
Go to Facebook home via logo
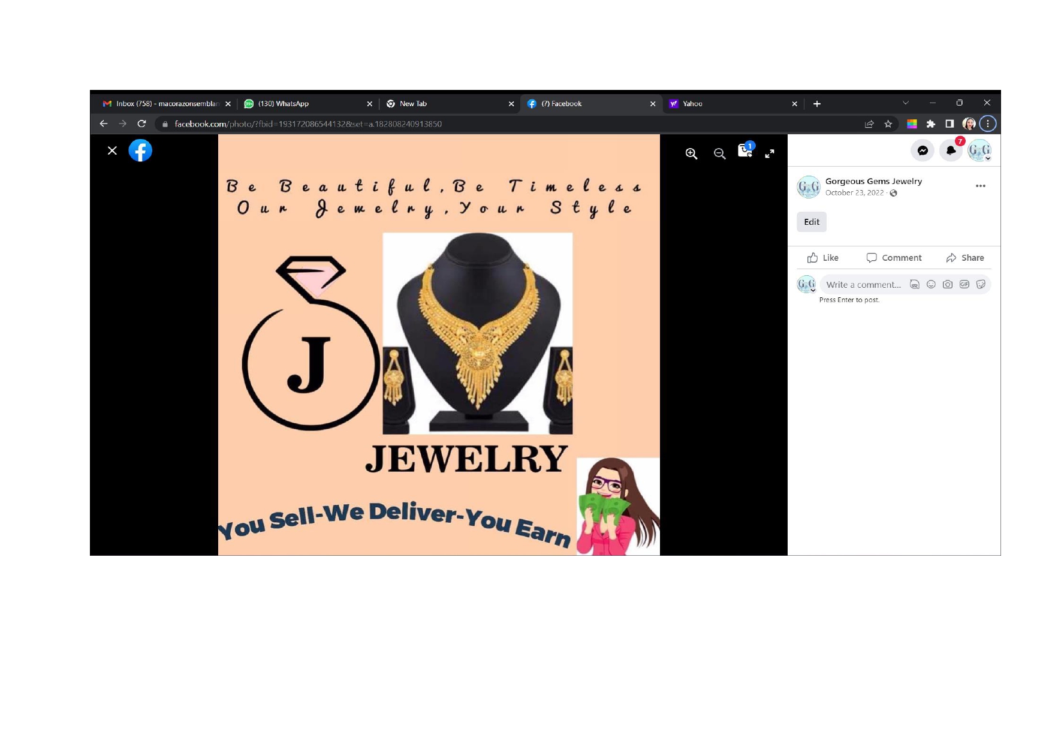click(140, 150)
